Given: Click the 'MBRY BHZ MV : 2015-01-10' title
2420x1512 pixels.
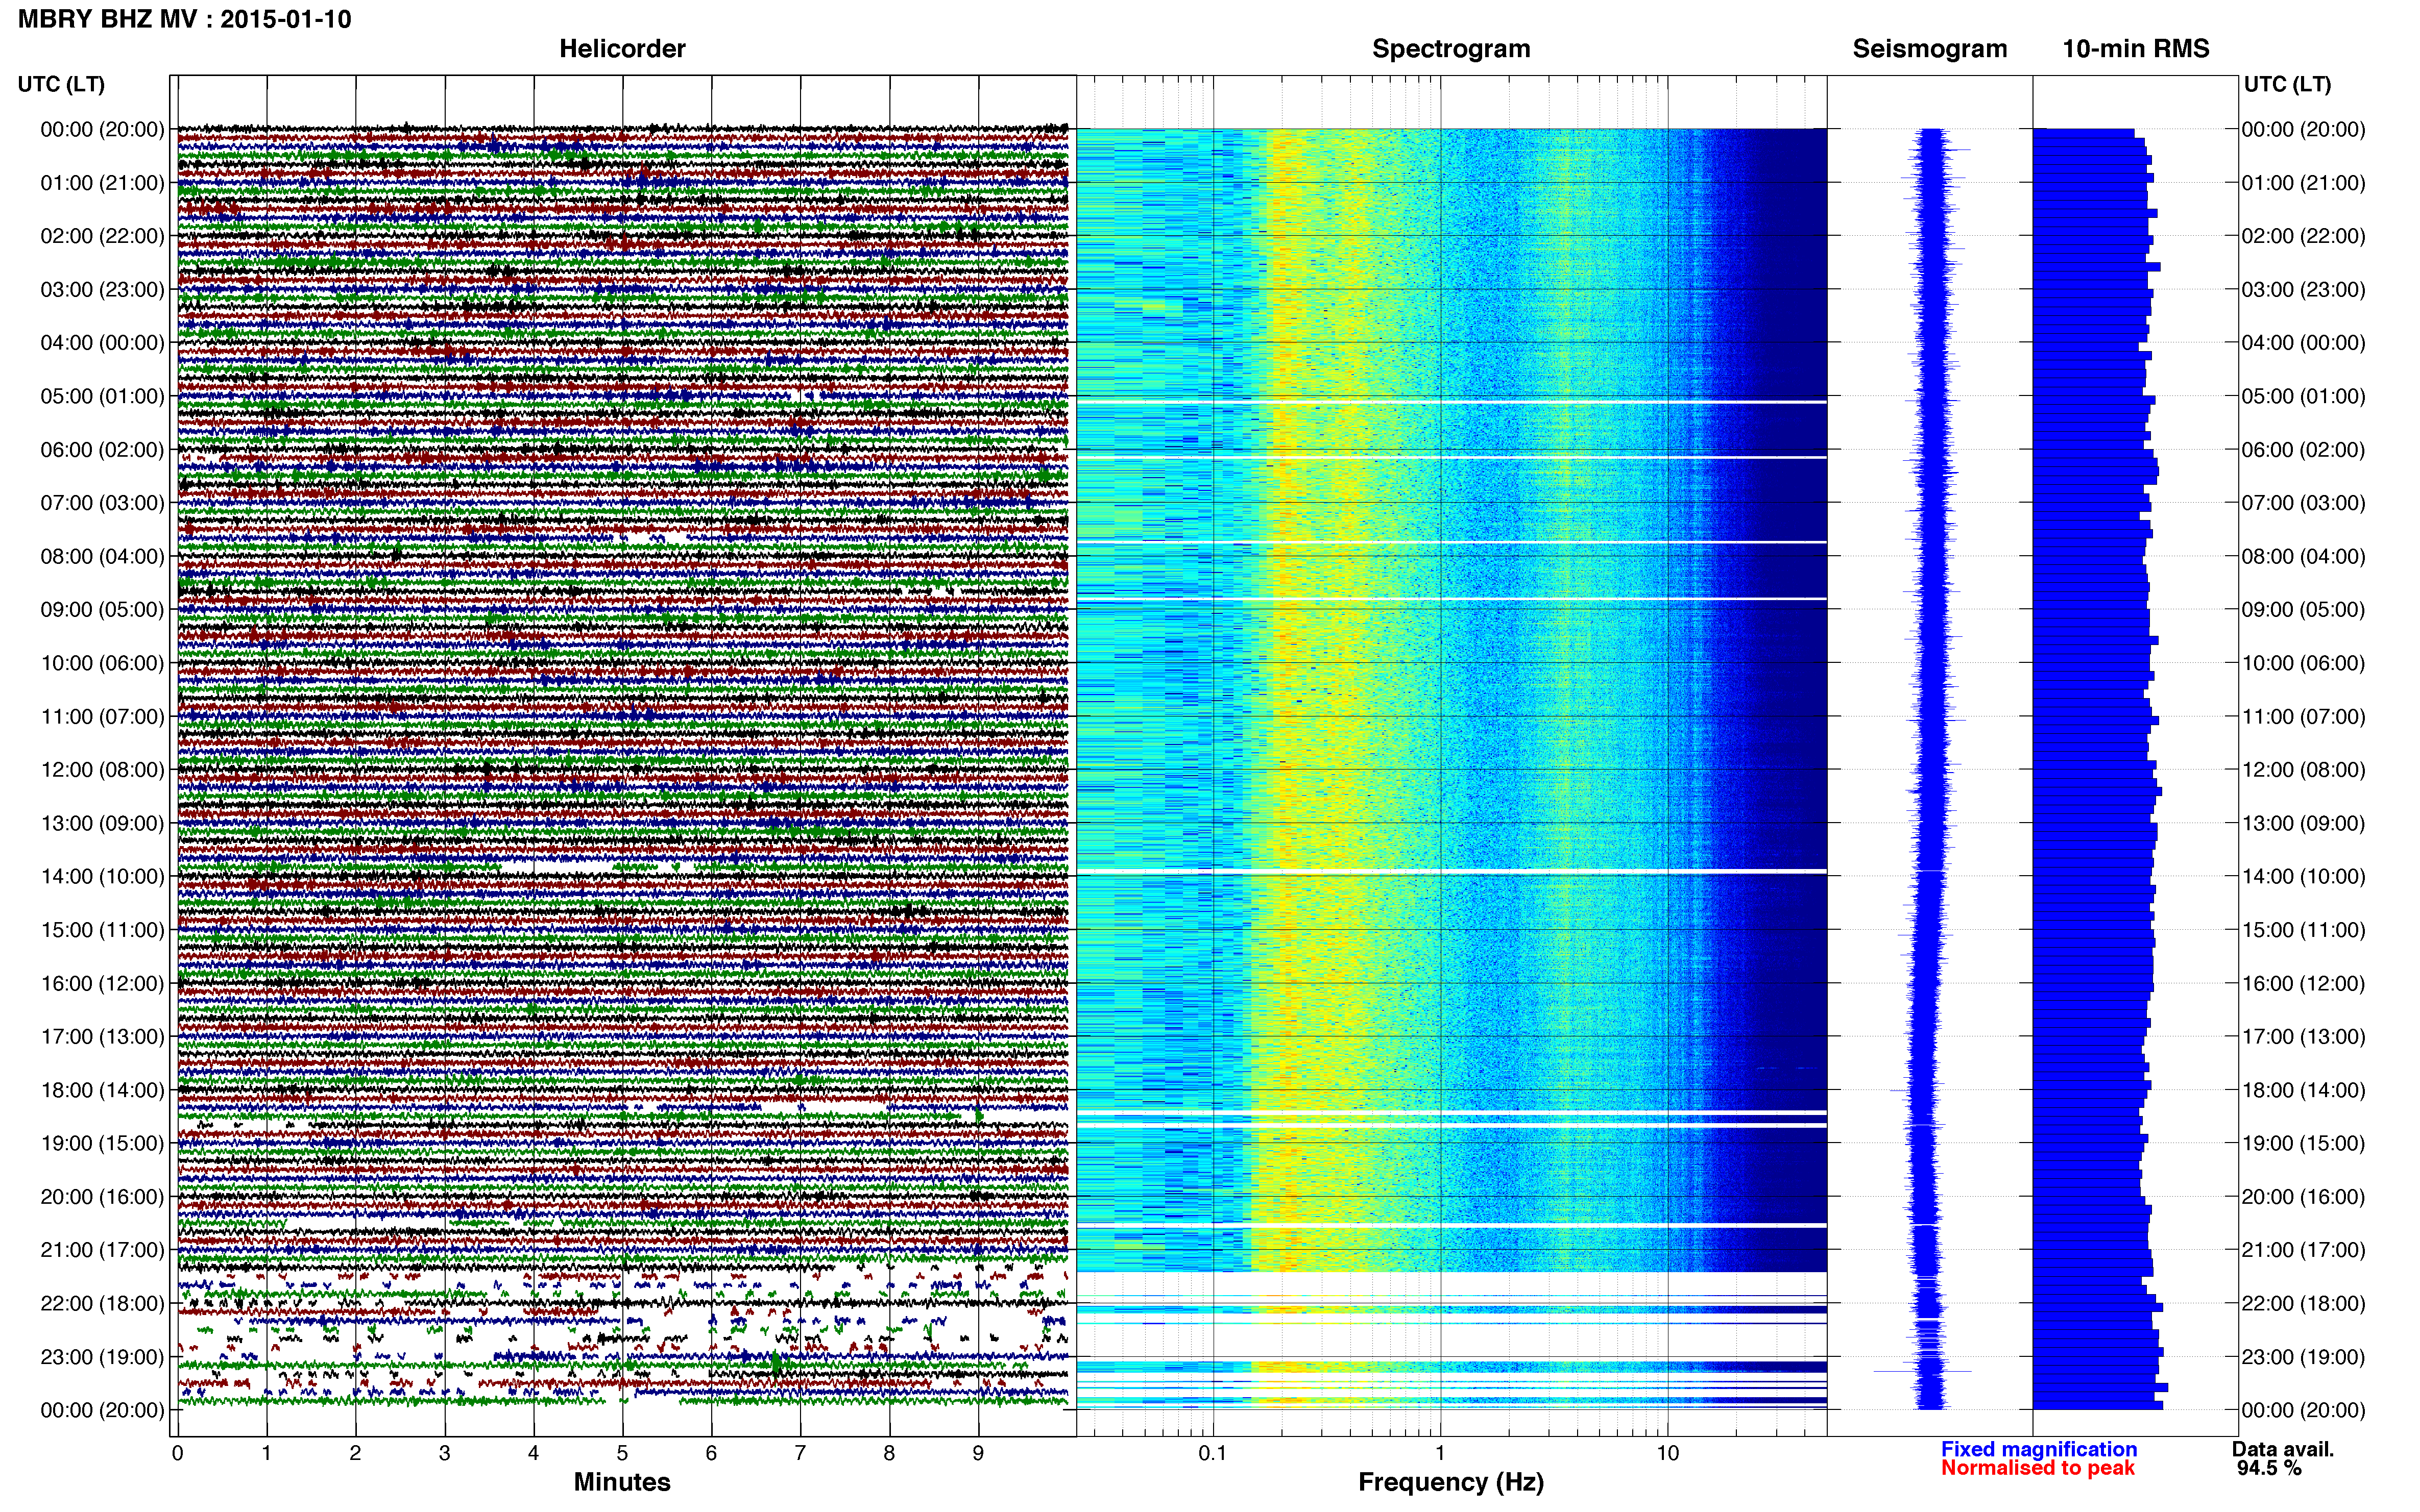Looking at the screenshot, I should pos(184,19).
